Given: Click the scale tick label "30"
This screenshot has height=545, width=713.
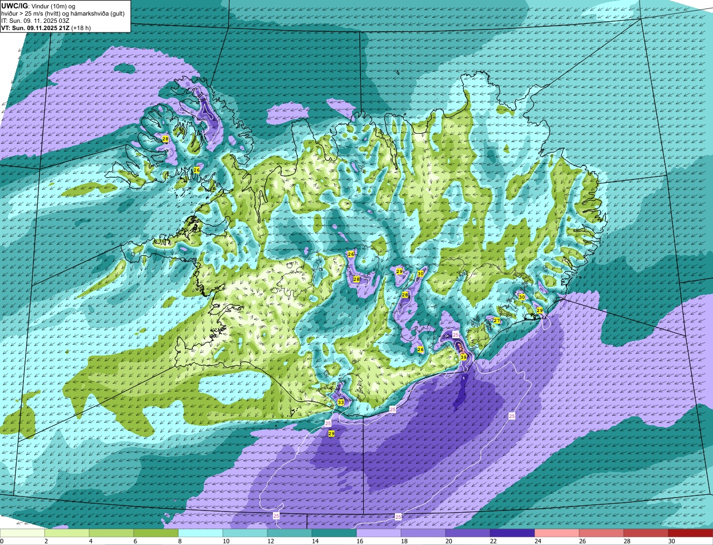Looking at the screenshot, I should coord(672,541).
